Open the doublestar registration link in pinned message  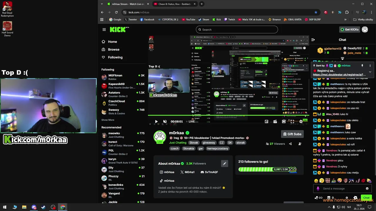point(339,75)
